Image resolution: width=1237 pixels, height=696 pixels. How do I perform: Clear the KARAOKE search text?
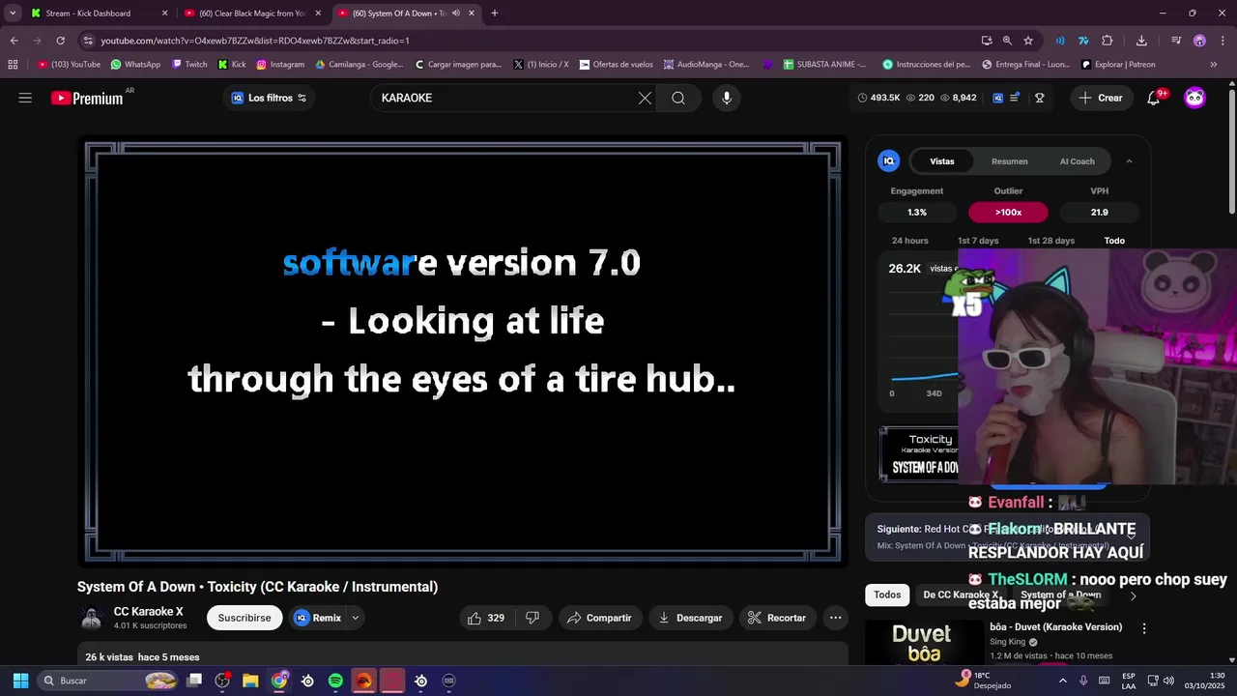[645, 98]
